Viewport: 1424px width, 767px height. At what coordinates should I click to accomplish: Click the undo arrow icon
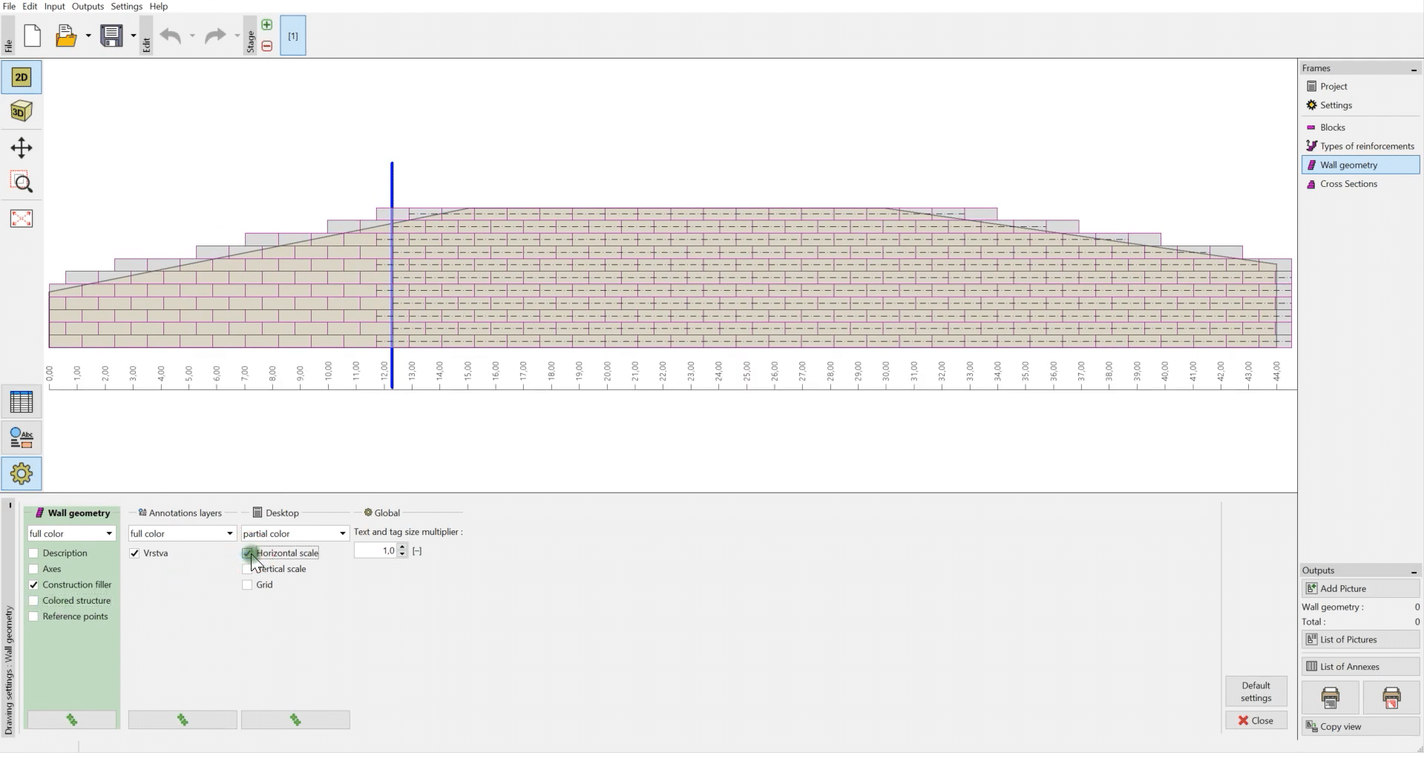(171, 36)
